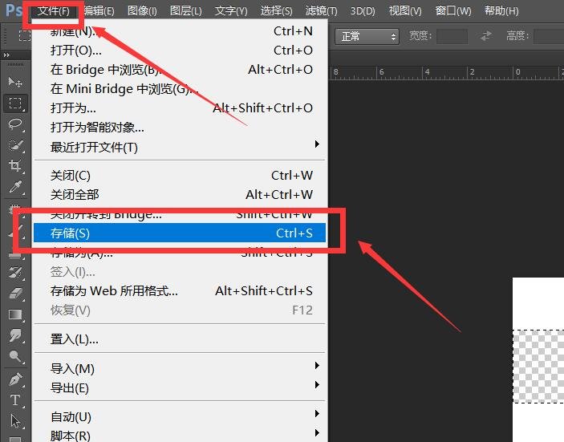Select the Path Selection tool
The image size is (564, 442).
pos(15,421)
